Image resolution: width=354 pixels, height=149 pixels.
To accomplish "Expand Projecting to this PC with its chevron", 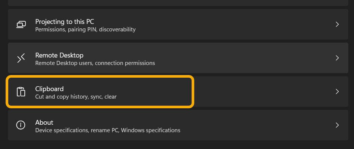I will (x=337, y=24).
